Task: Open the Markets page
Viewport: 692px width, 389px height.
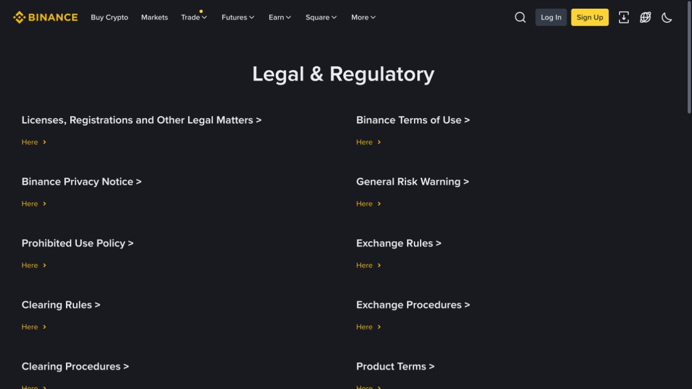Action: point(155,17)
